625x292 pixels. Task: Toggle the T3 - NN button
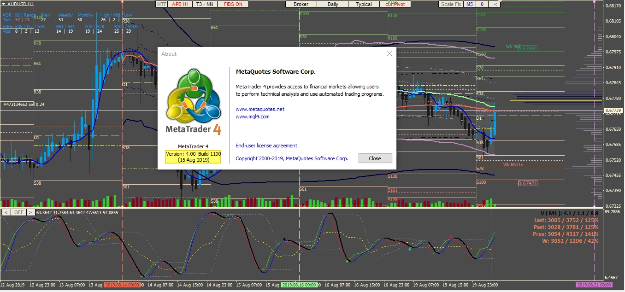204,4
